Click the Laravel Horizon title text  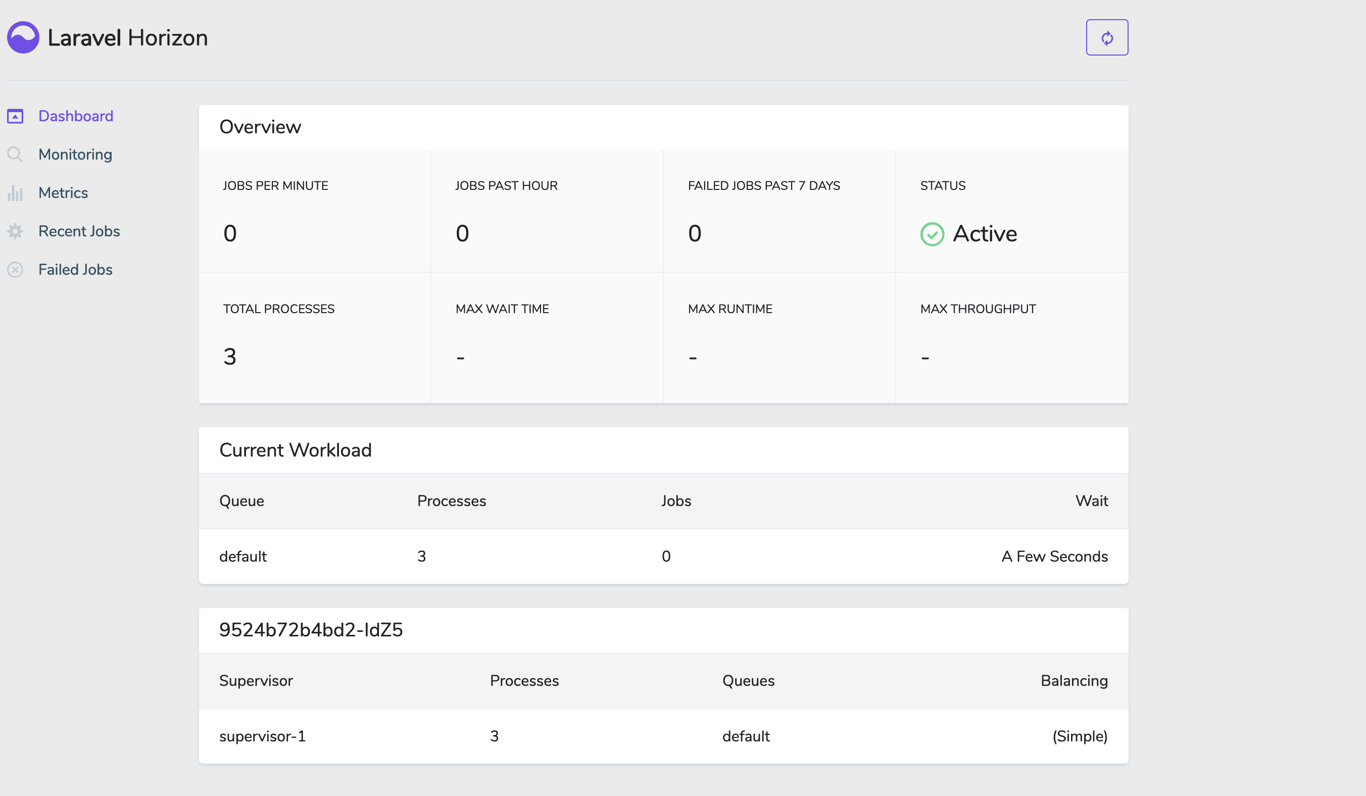click(x=128, y=38)
